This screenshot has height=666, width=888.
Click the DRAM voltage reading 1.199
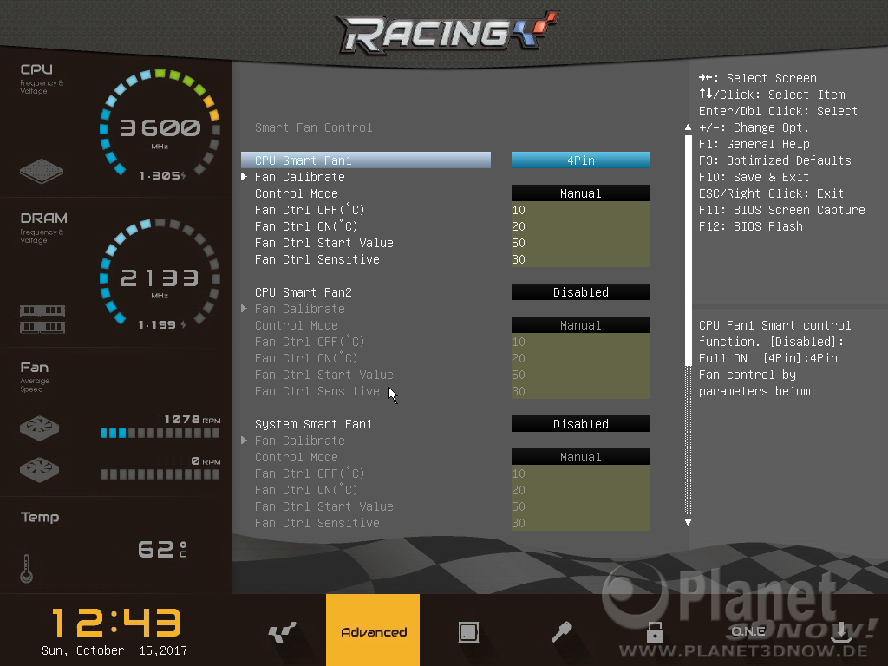click(x=162, y=324)
